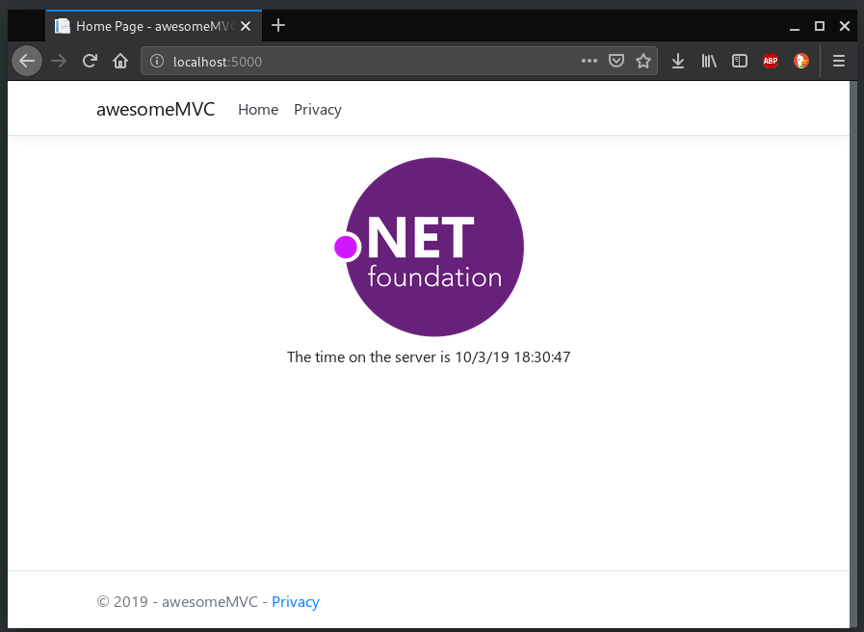Open a new tab with plus
864x632 pixels.
[x=278, y=25]
